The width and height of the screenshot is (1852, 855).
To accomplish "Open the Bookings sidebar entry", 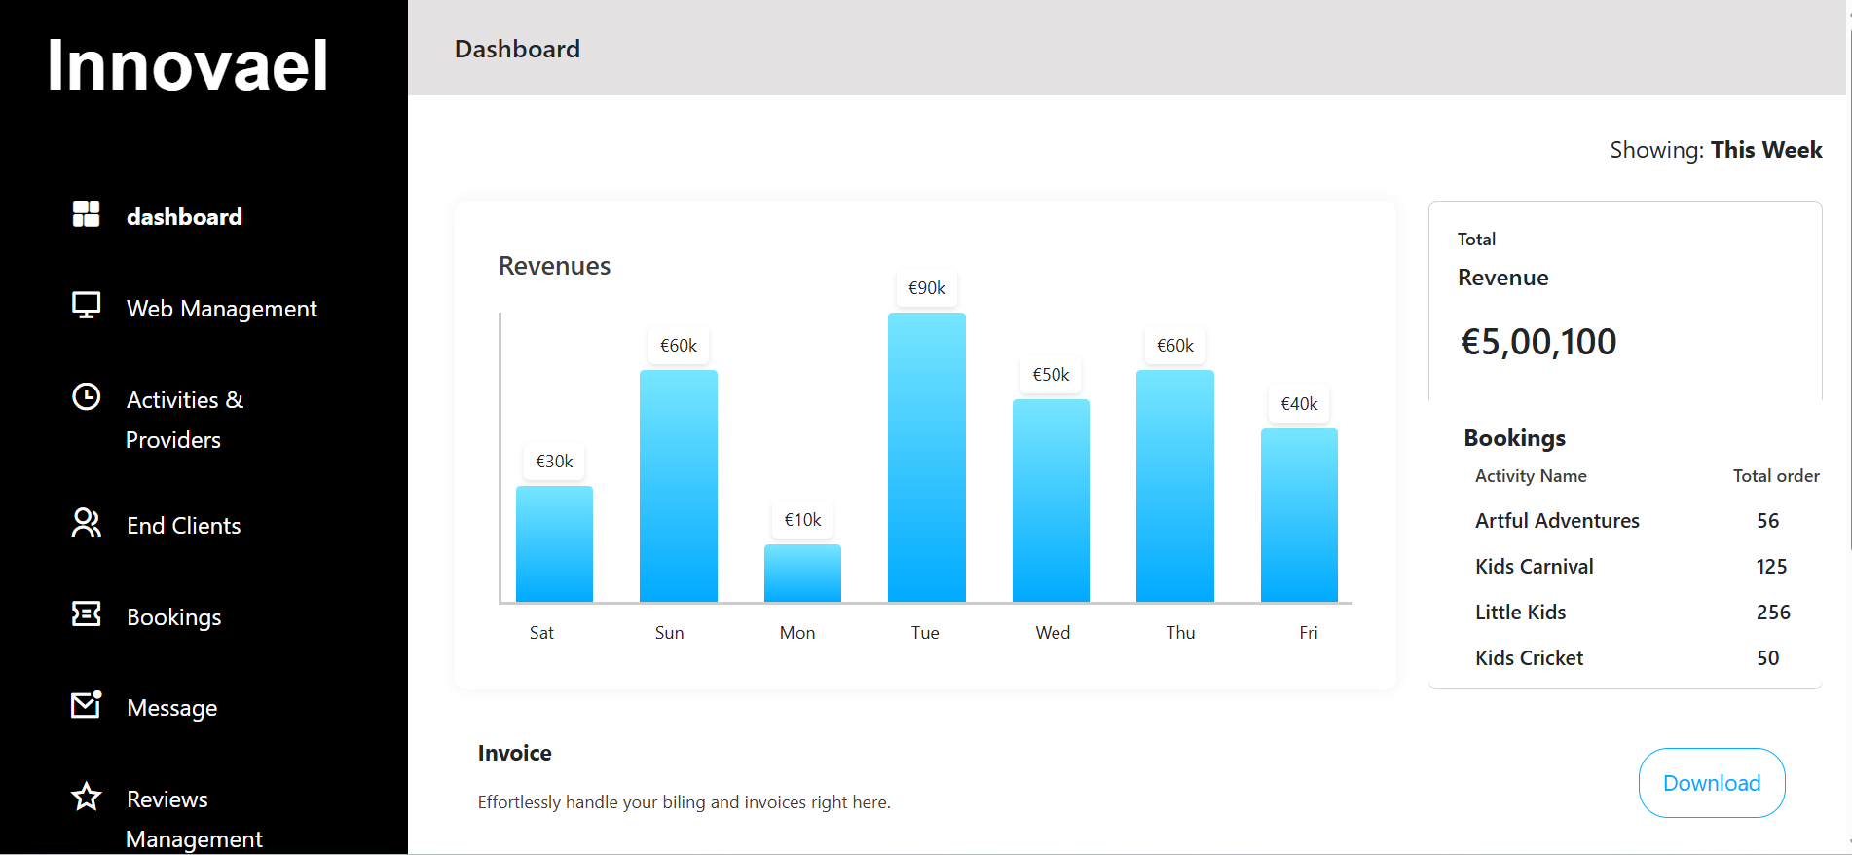I will pos(174,617).
